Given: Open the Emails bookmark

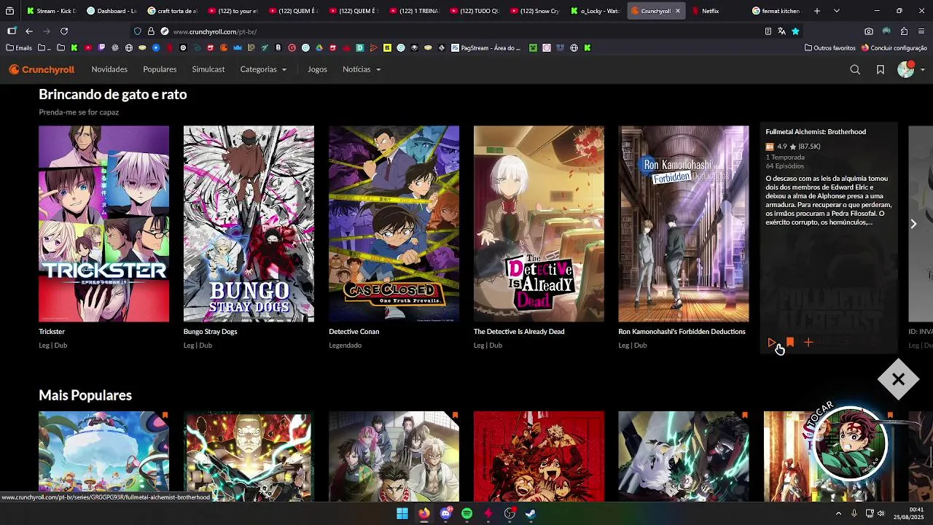Looking at the screenshot, I should (x=19, y=48).
